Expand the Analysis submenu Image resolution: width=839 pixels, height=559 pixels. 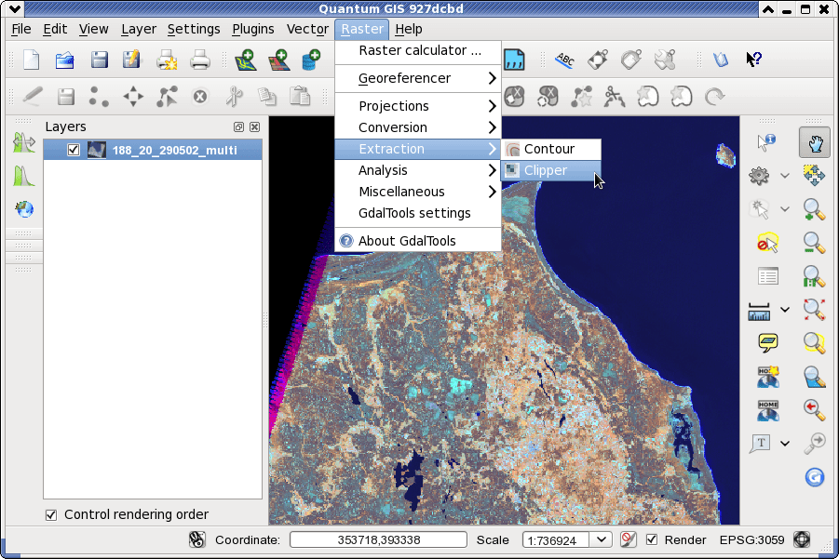coord(418,170)
